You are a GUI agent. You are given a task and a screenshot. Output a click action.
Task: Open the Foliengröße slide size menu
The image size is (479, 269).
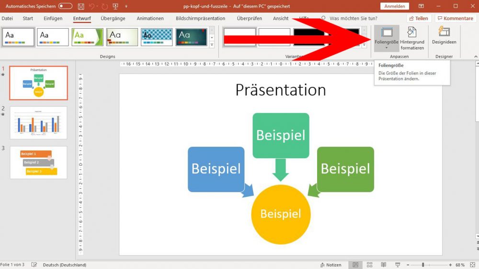pyautogui.click(x=387, y=38)
